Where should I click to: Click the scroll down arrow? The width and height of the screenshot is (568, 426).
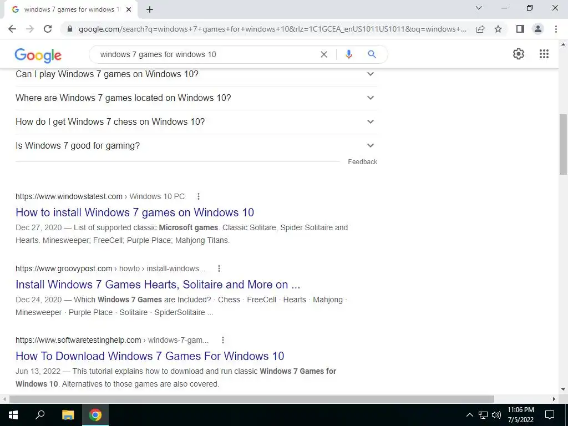[563, 389]
